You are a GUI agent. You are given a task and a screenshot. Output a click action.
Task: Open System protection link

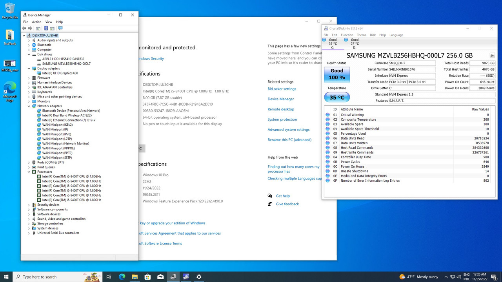[282, 119]
